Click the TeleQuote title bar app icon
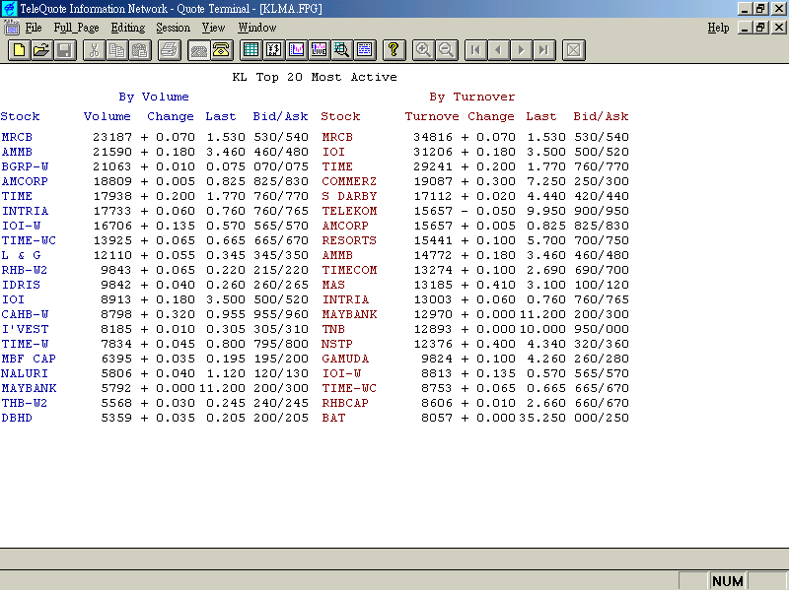 (10, 9)
